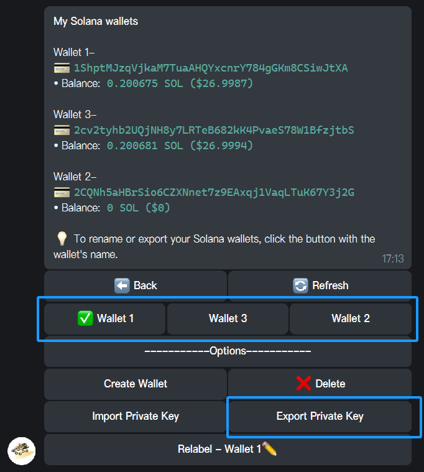Screen dimensions: 424x472
Task: Click the card icon beside Wallet 2 address
Action: pos(62,192)
